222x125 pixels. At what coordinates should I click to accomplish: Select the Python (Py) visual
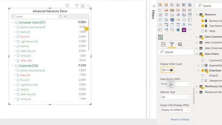tap(190, 25)
